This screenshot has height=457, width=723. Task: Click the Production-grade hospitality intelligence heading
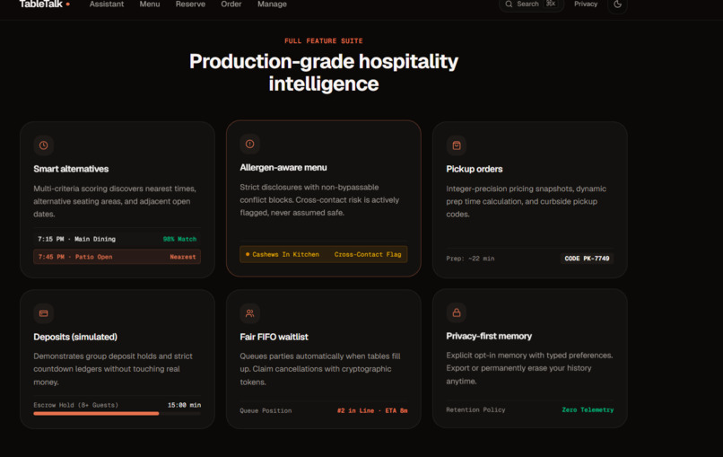click(324, 73)
